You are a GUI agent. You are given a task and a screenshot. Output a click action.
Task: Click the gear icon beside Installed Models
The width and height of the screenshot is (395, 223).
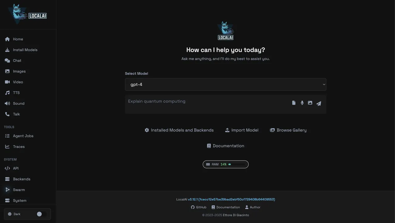click(x=147, y=130)
